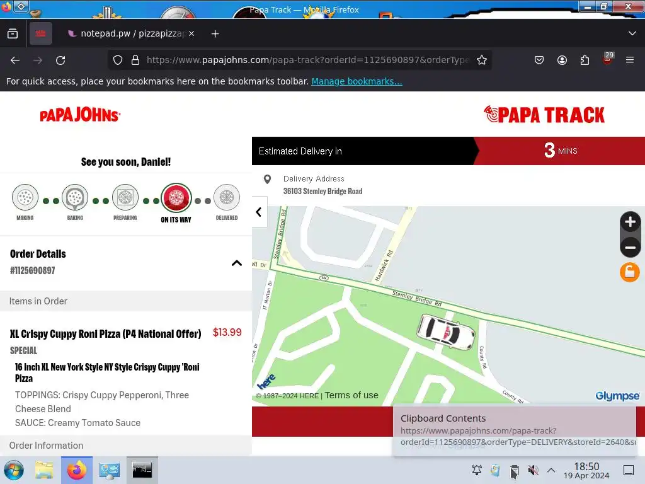Image resolution: width=645 pixels, height=484 pixels.
Task: Click the Firefox taskbar icon
Action: [x=77, y=470]
